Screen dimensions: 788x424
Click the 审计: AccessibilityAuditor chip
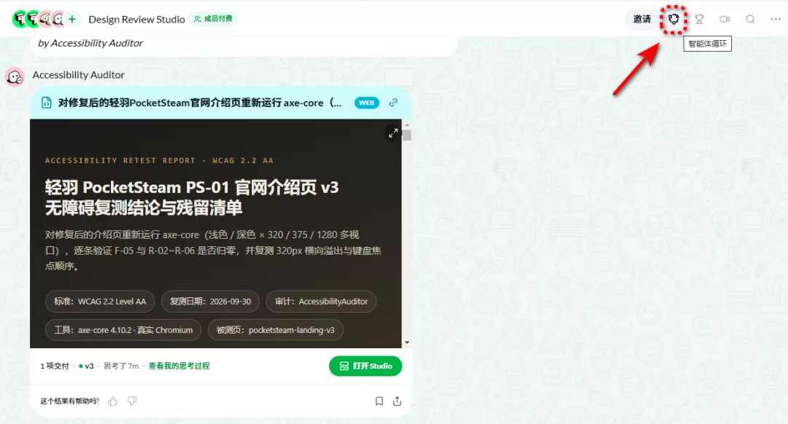[x=321, y=302]
